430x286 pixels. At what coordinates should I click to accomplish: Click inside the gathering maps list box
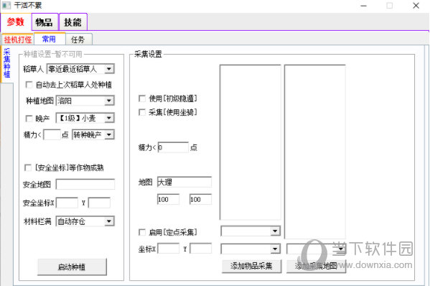315,152
